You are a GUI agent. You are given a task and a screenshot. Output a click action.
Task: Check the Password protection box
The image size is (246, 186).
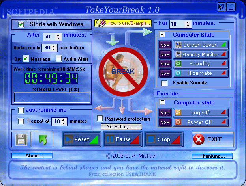(100, 119)
